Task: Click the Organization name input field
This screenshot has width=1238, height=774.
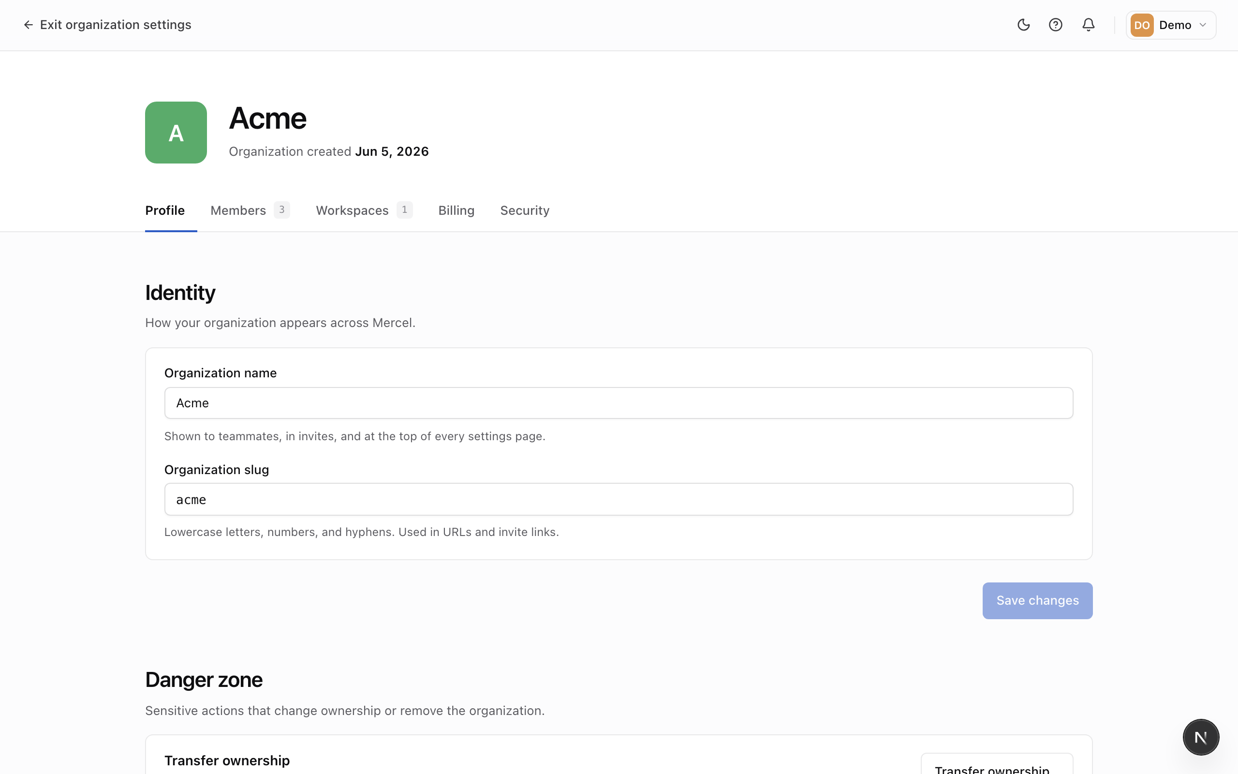Action: (x=619, y=403)
